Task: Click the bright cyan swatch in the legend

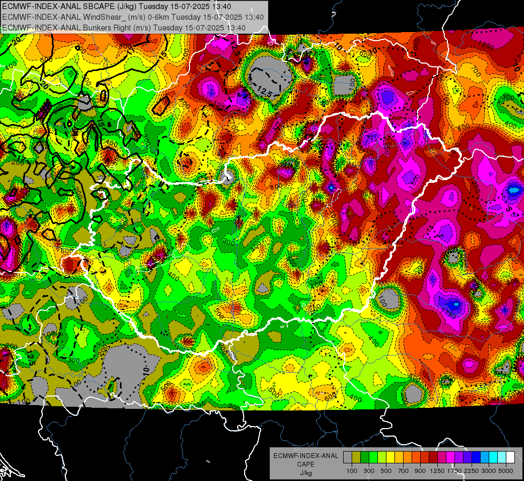Action: [x=493, y=457]
